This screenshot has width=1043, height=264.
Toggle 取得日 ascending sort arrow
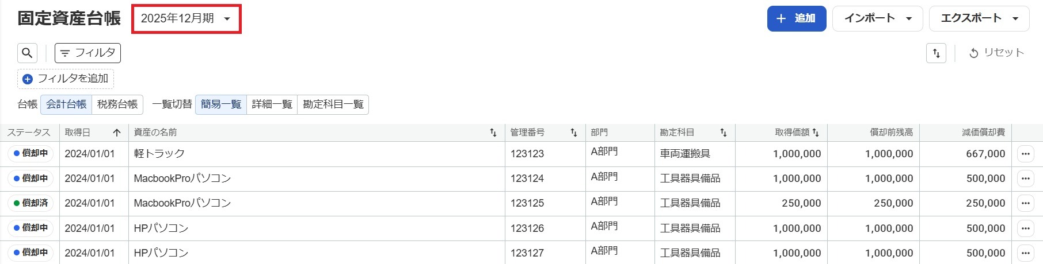(117, 133)
